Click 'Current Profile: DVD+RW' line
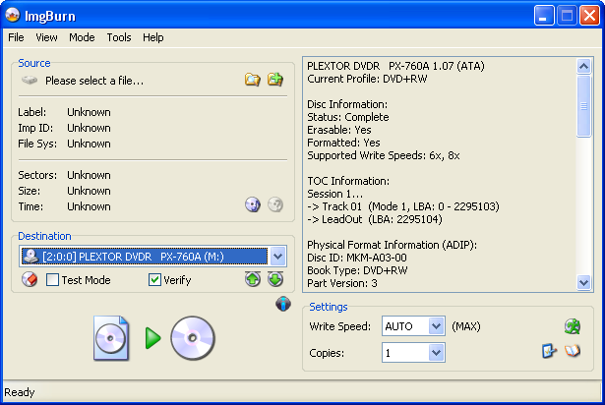The width and height of the screenshot is (605, 405). 367,79
